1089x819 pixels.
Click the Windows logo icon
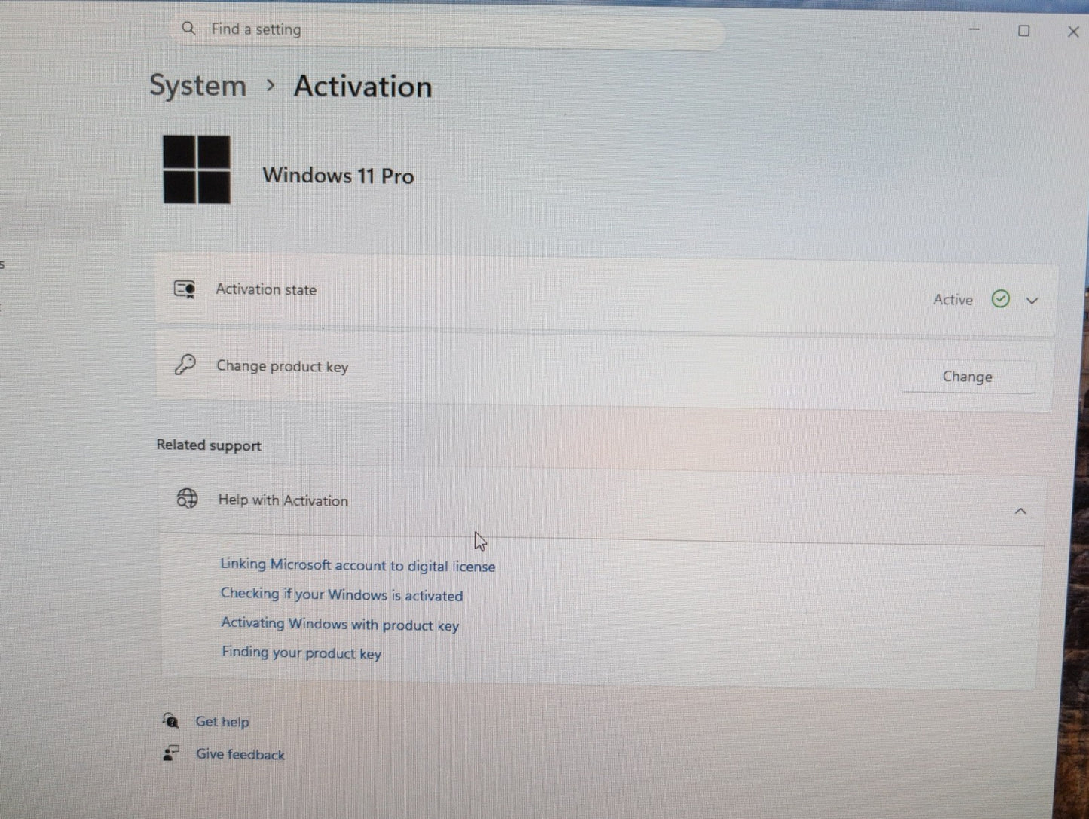coord(197,170)
